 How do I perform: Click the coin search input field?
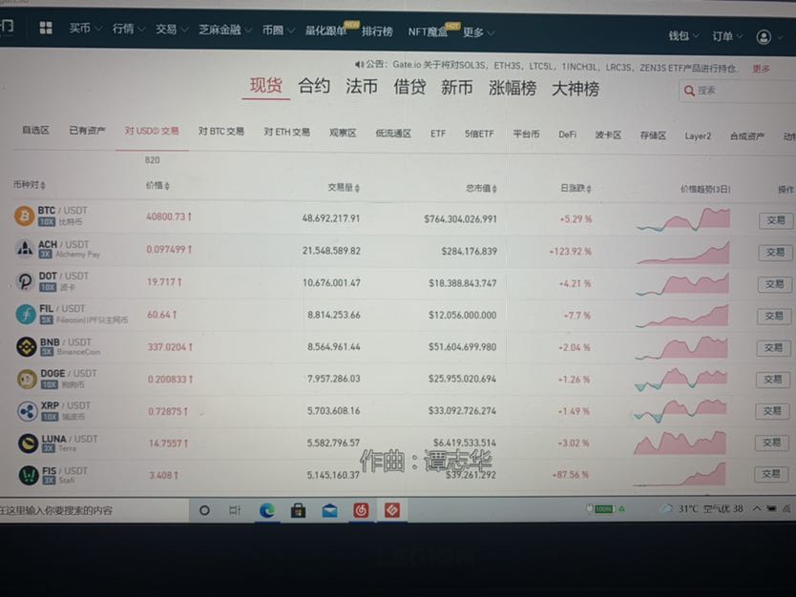click(x=737, y=91)
